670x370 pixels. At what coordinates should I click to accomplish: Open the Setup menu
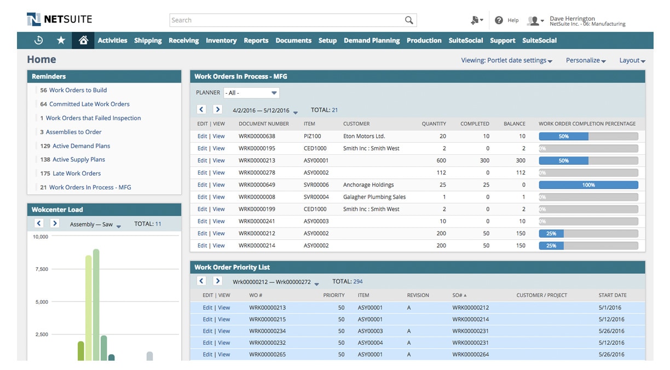327,41
